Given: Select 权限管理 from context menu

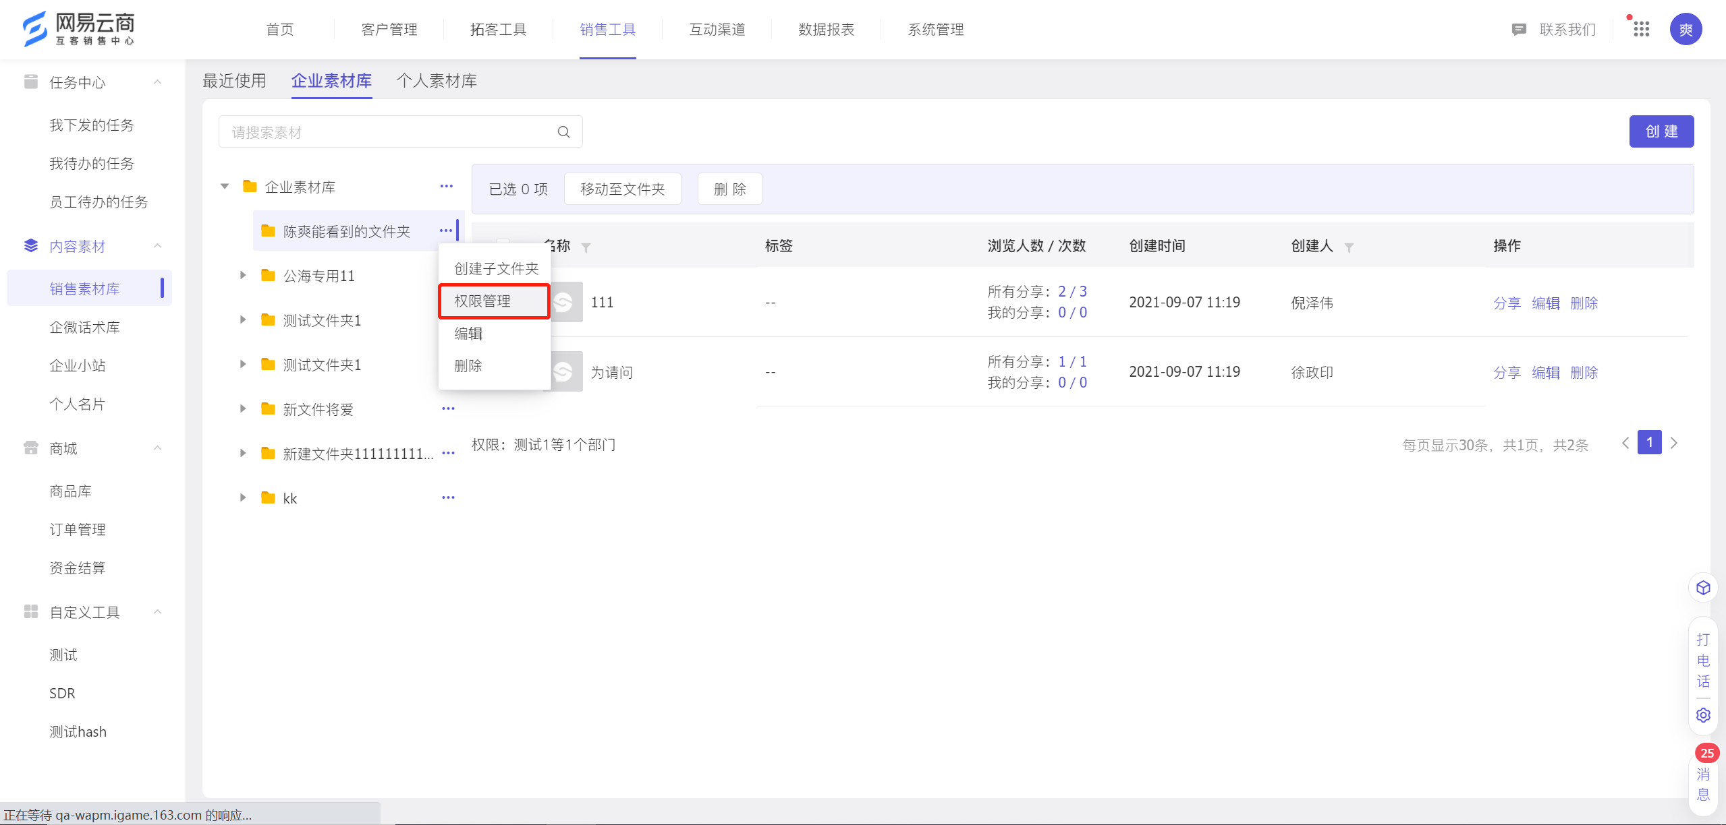Looking at the screenshot, I should pyautogui.click(x=495, y=301).
